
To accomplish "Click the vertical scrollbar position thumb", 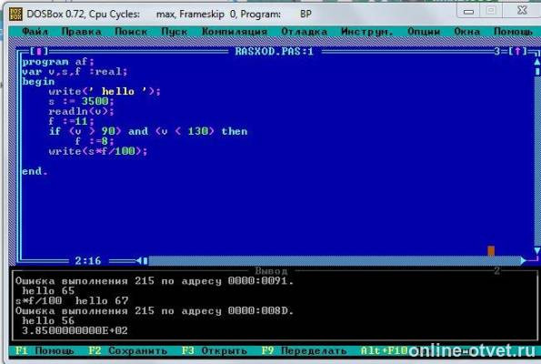I will (x=536, y=72).
